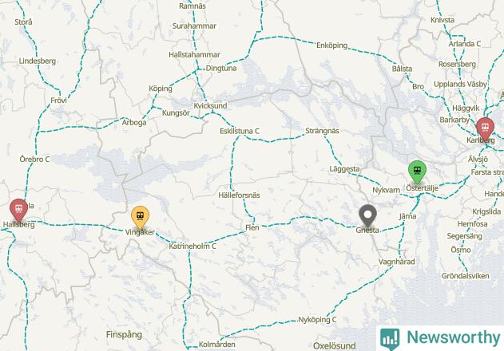Click the Strängnäs town label
Viewport: 504px width, 351px height.
(x=322, y=131)
